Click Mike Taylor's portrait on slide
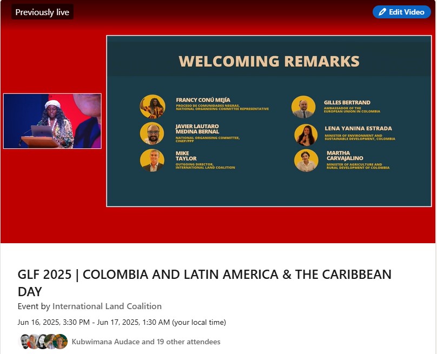437x354 pixels. pos(152,160)
